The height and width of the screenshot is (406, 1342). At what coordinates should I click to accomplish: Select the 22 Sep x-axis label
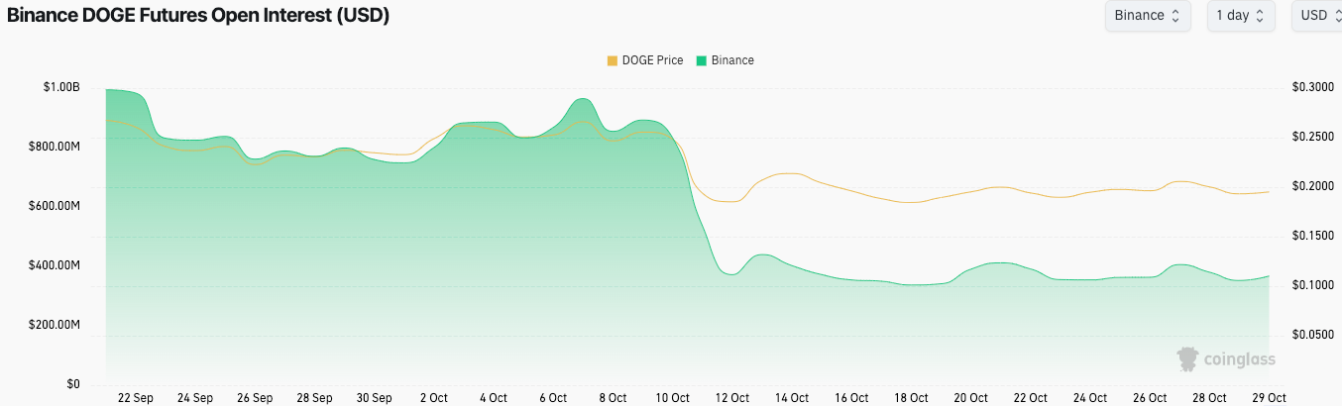[135, 398]
